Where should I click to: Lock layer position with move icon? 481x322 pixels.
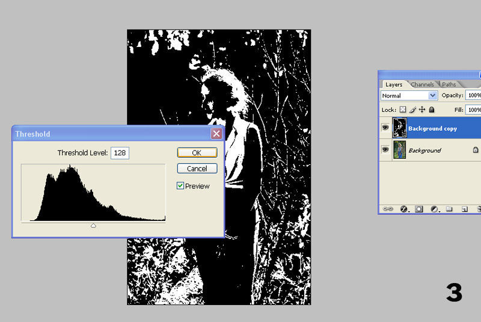[422, 110]
